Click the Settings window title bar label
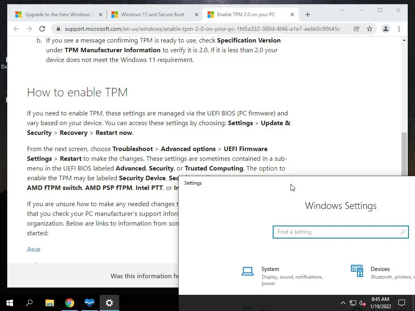This screenshot has width=415, height=311. click(193, 183)
